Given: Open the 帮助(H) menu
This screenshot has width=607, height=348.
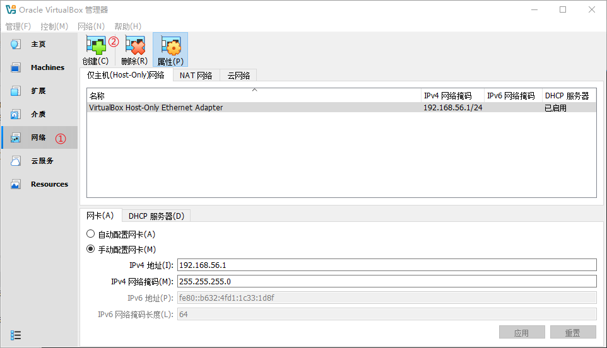Looking at the screenshot, I should pos(127,26).
